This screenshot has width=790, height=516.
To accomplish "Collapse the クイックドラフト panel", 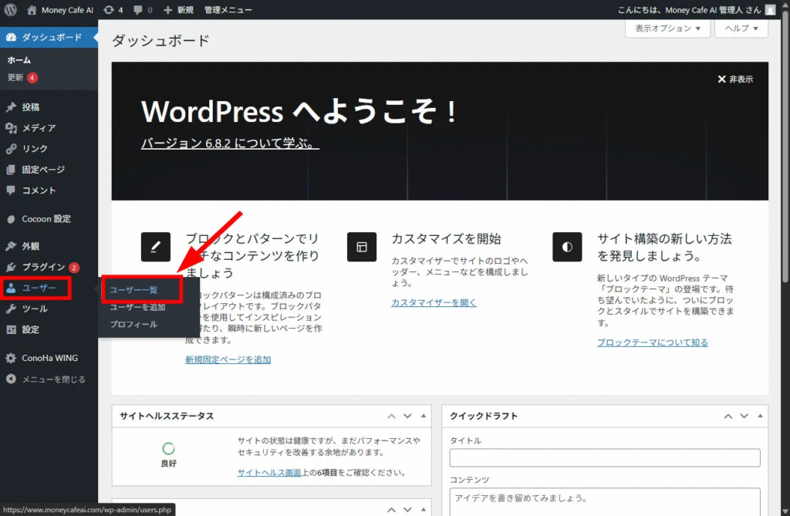I will (760, 417).
